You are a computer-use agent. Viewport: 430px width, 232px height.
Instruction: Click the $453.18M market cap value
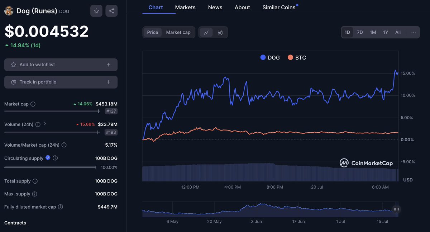point(106,104)
